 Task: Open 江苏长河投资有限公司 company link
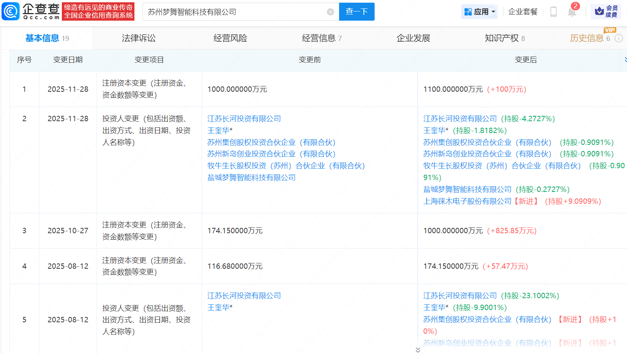click(244, 119)
